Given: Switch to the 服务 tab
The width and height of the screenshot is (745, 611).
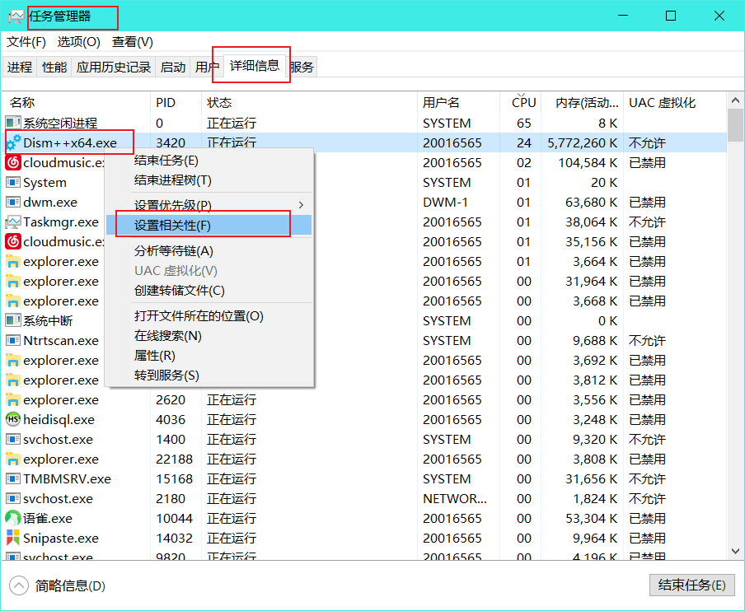Looking at the screenshot, I should point(302,67).
